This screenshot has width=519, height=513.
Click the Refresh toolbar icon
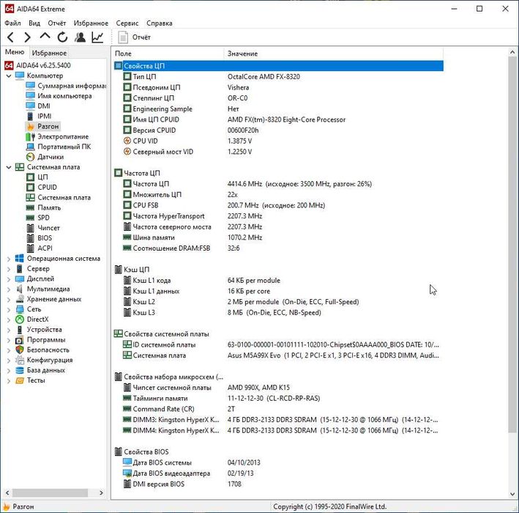[x=62, y=37]
